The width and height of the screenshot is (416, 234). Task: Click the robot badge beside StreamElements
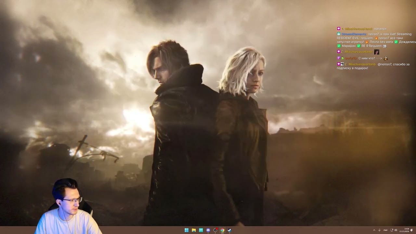339,34
